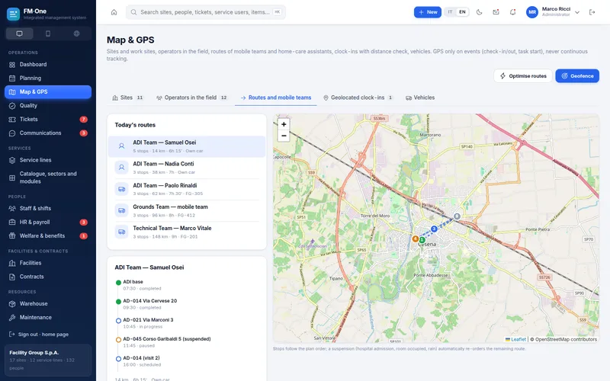Zoom in on the map
The height and width of the screenshot is (381, 610).
click(284, 124)
